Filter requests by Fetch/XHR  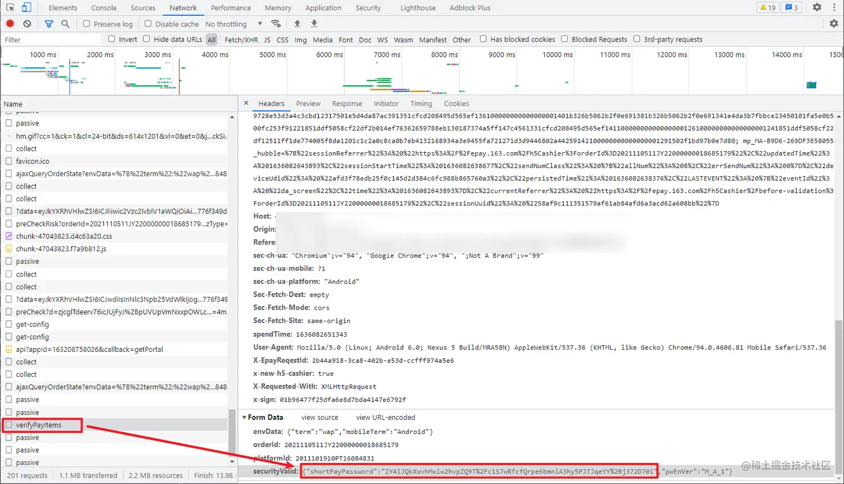click(x=241, y=40)
